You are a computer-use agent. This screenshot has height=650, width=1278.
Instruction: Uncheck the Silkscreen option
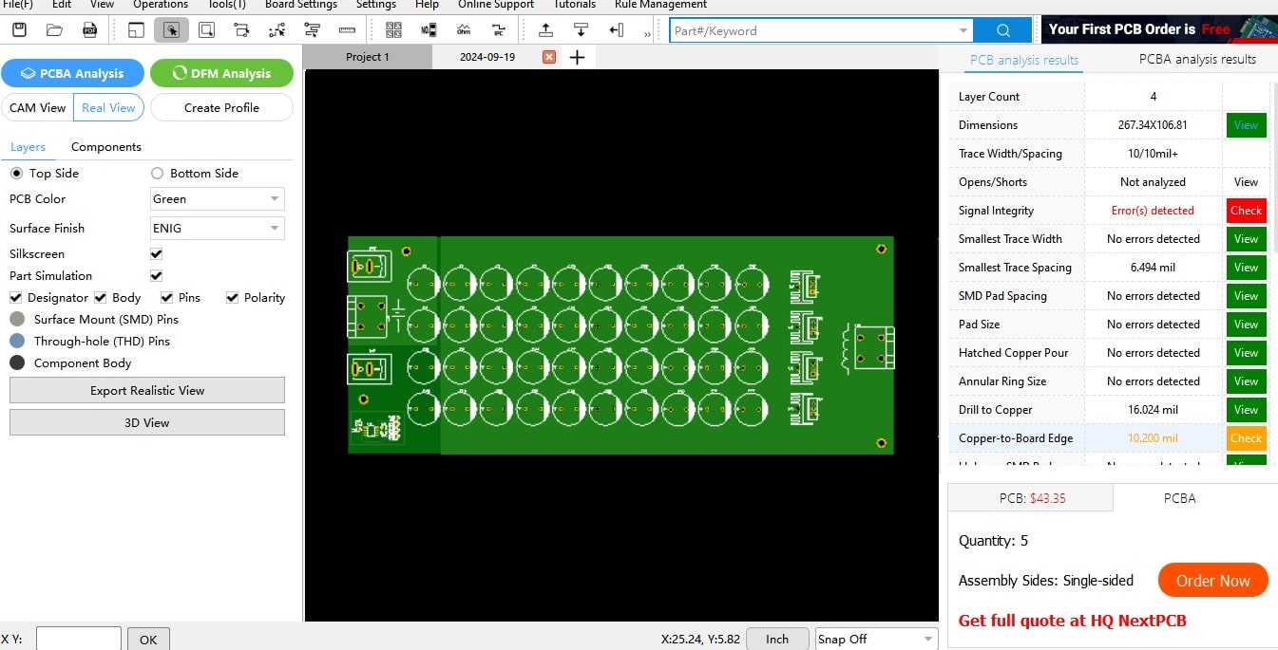click(155, 253)
